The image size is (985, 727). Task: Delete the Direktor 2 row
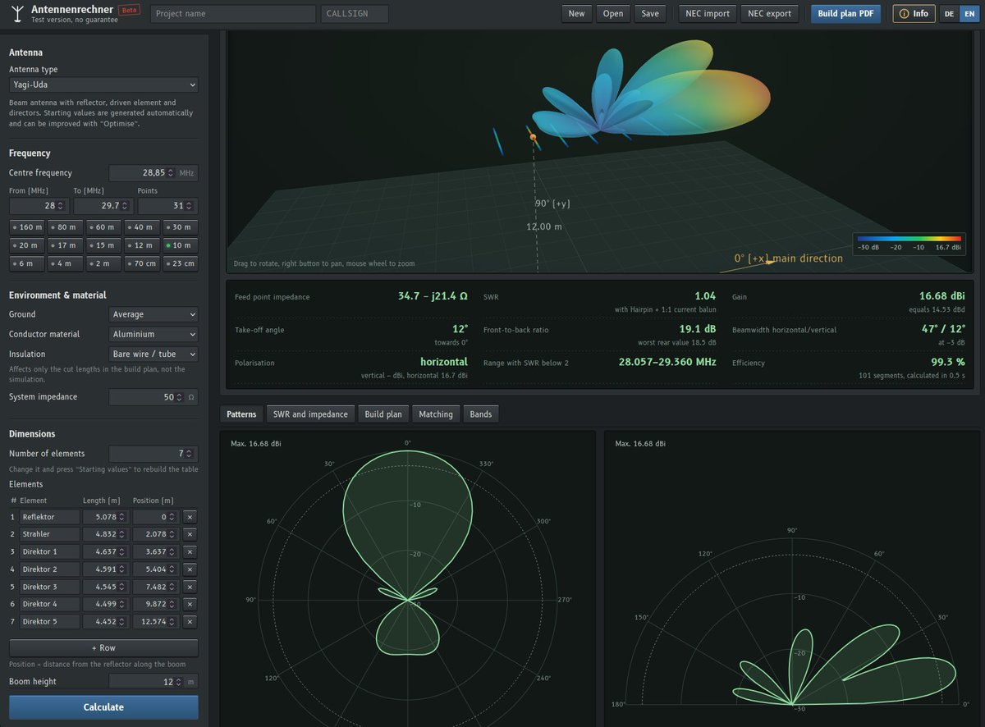[190, 569]
